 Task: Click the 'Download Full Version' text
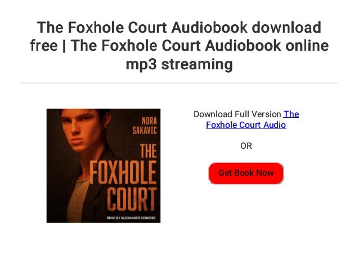coord(237,114)
